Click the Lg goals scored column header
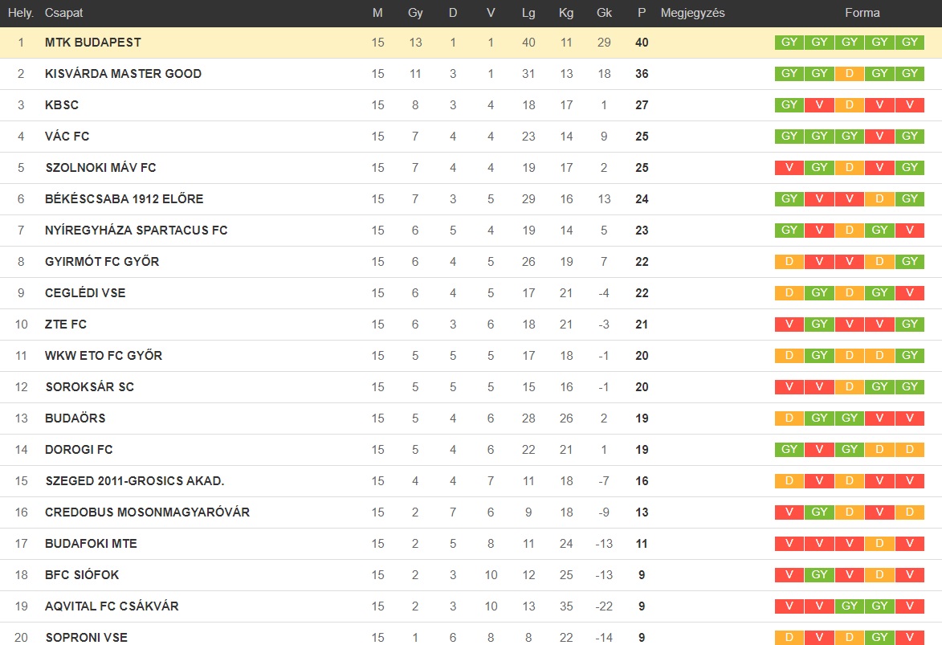 click(x=528, y=13)
